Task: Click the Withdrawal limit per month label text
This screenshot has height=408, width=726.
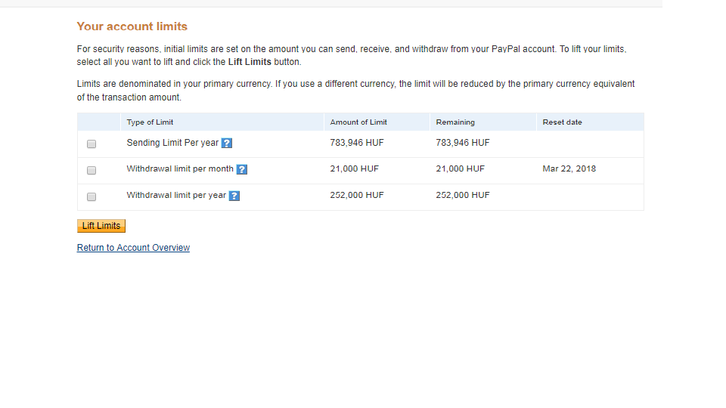Action: [x=180, y=169]
